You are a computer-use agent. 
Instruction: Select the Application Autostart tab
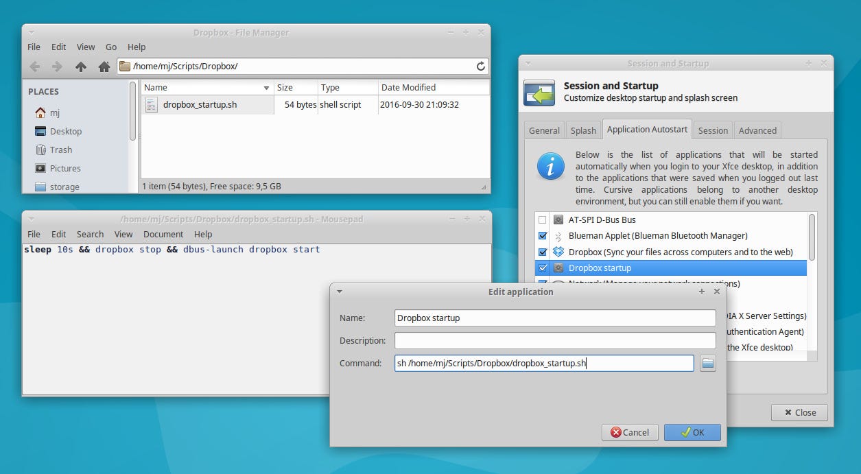647,129
